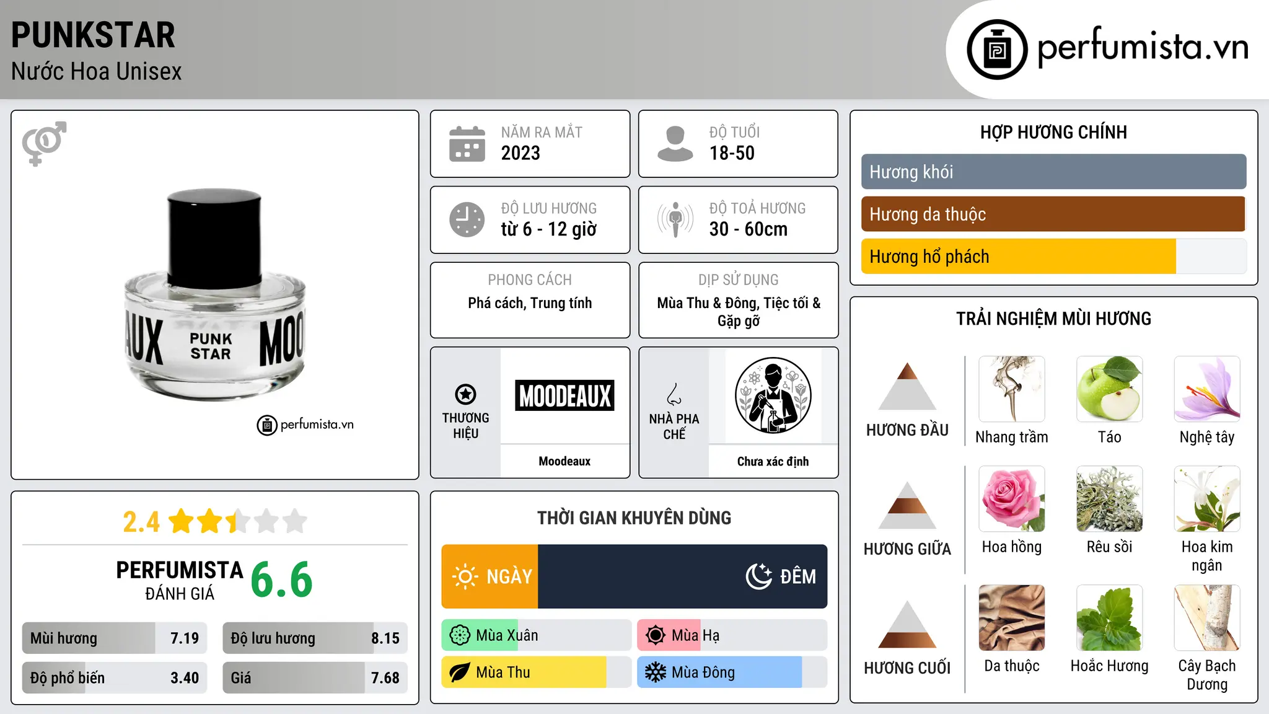Click the Mùa Xuân season bar
The image size is (1269, 714).
point(536,635)
